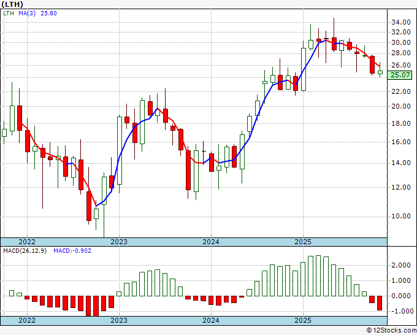The width and height of the screenshot is (417, 335).
Task: Open the 12Stocks.com copyright link
Action: (x=391, y=331)
